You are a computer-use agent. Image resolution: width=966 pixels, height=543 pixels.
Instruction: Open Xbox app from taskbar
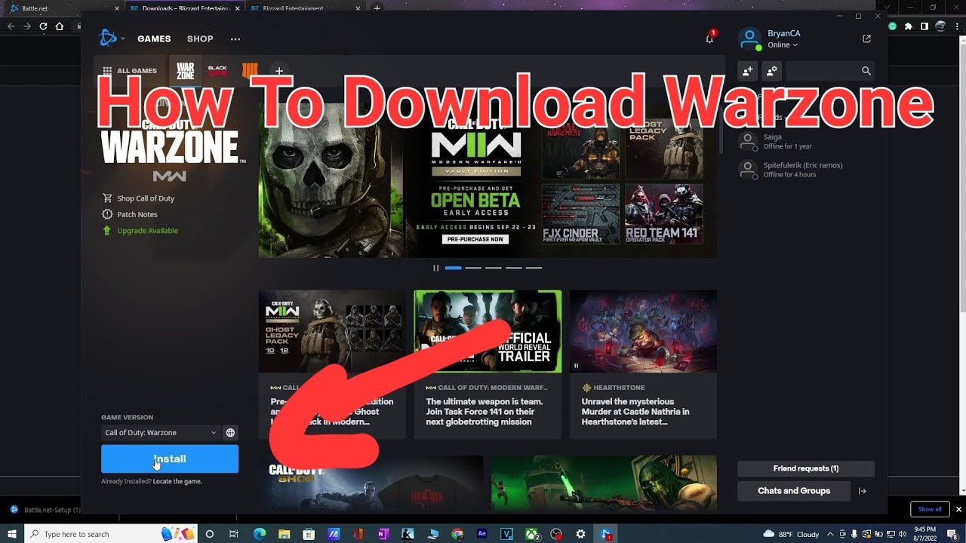[x=532, y=534]
